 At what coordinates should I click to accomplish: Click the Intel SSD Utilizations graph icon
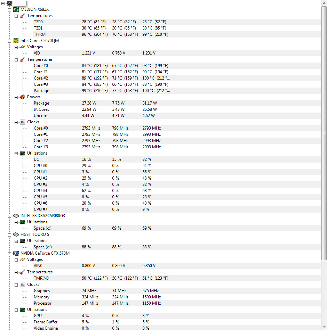point(23,222)
